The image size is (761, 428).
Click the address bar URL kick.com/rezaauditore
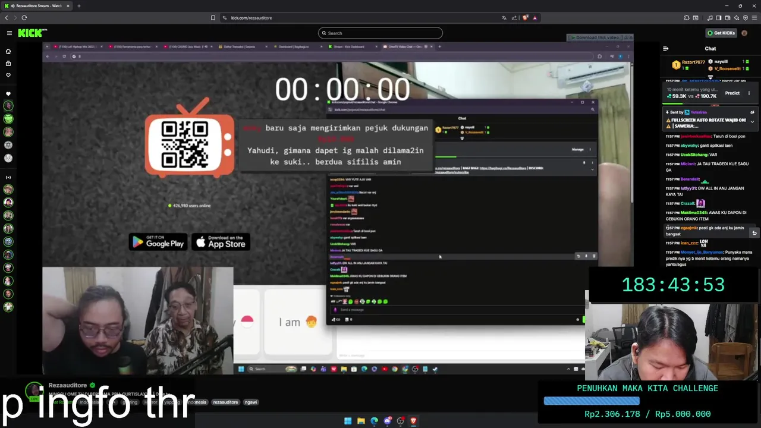(251, 18)
